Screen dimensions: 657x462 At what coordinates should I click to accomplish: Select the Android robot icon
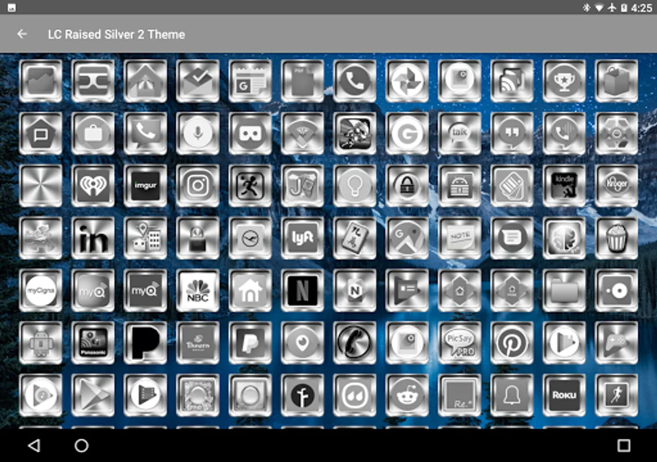[41, 342]
